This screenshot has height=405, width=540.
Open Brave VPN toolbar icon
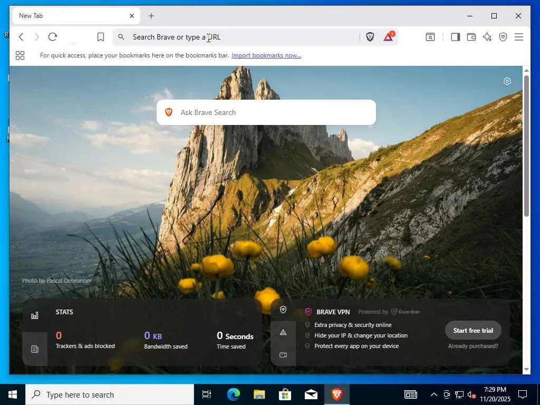click(503, 37)
